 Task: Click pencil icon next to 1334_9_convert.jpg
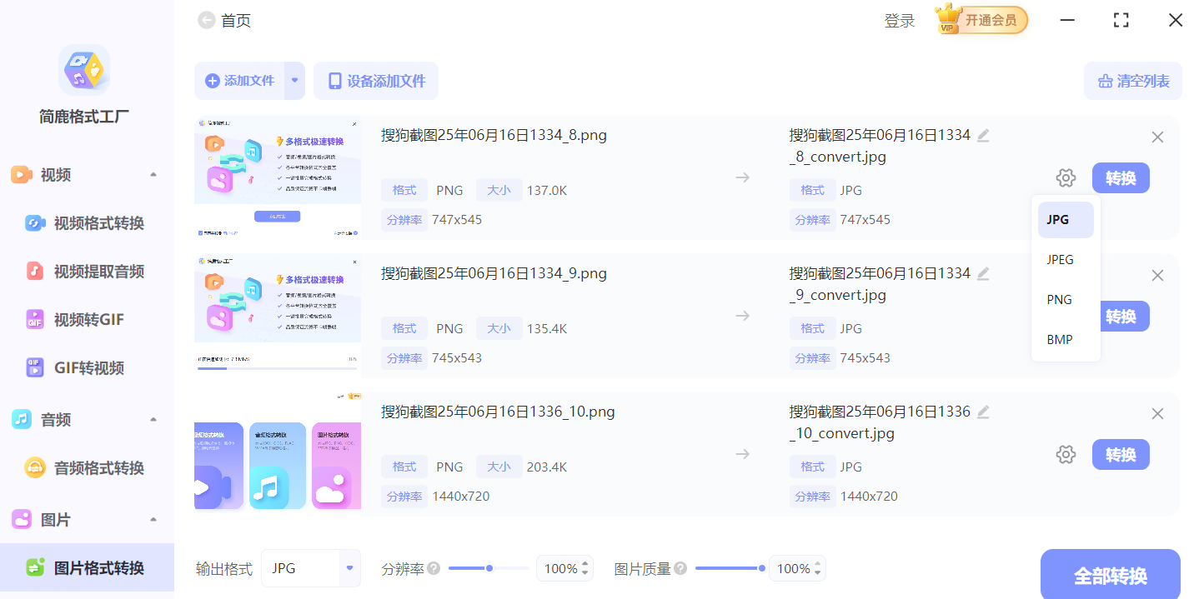(983, 274)
